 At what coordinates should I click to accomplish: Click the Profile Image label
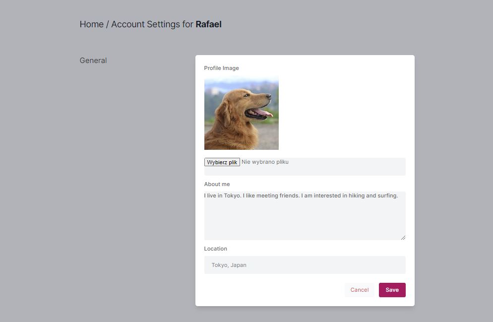pyautogui.click(x=221, y=68)
